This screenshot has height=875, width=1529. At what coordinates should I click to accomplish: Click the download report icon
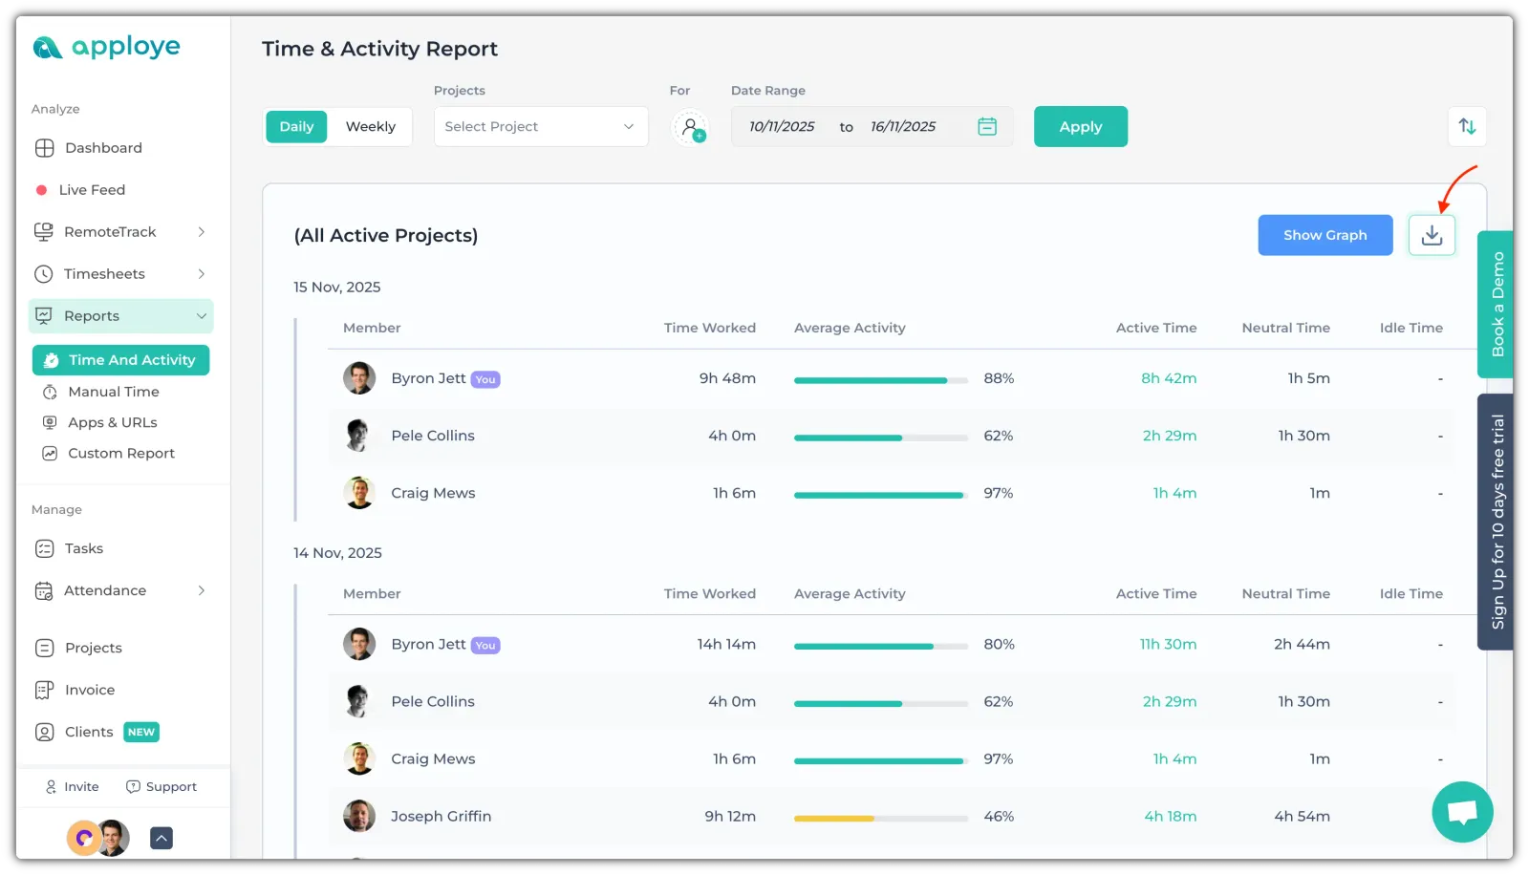1431,235
